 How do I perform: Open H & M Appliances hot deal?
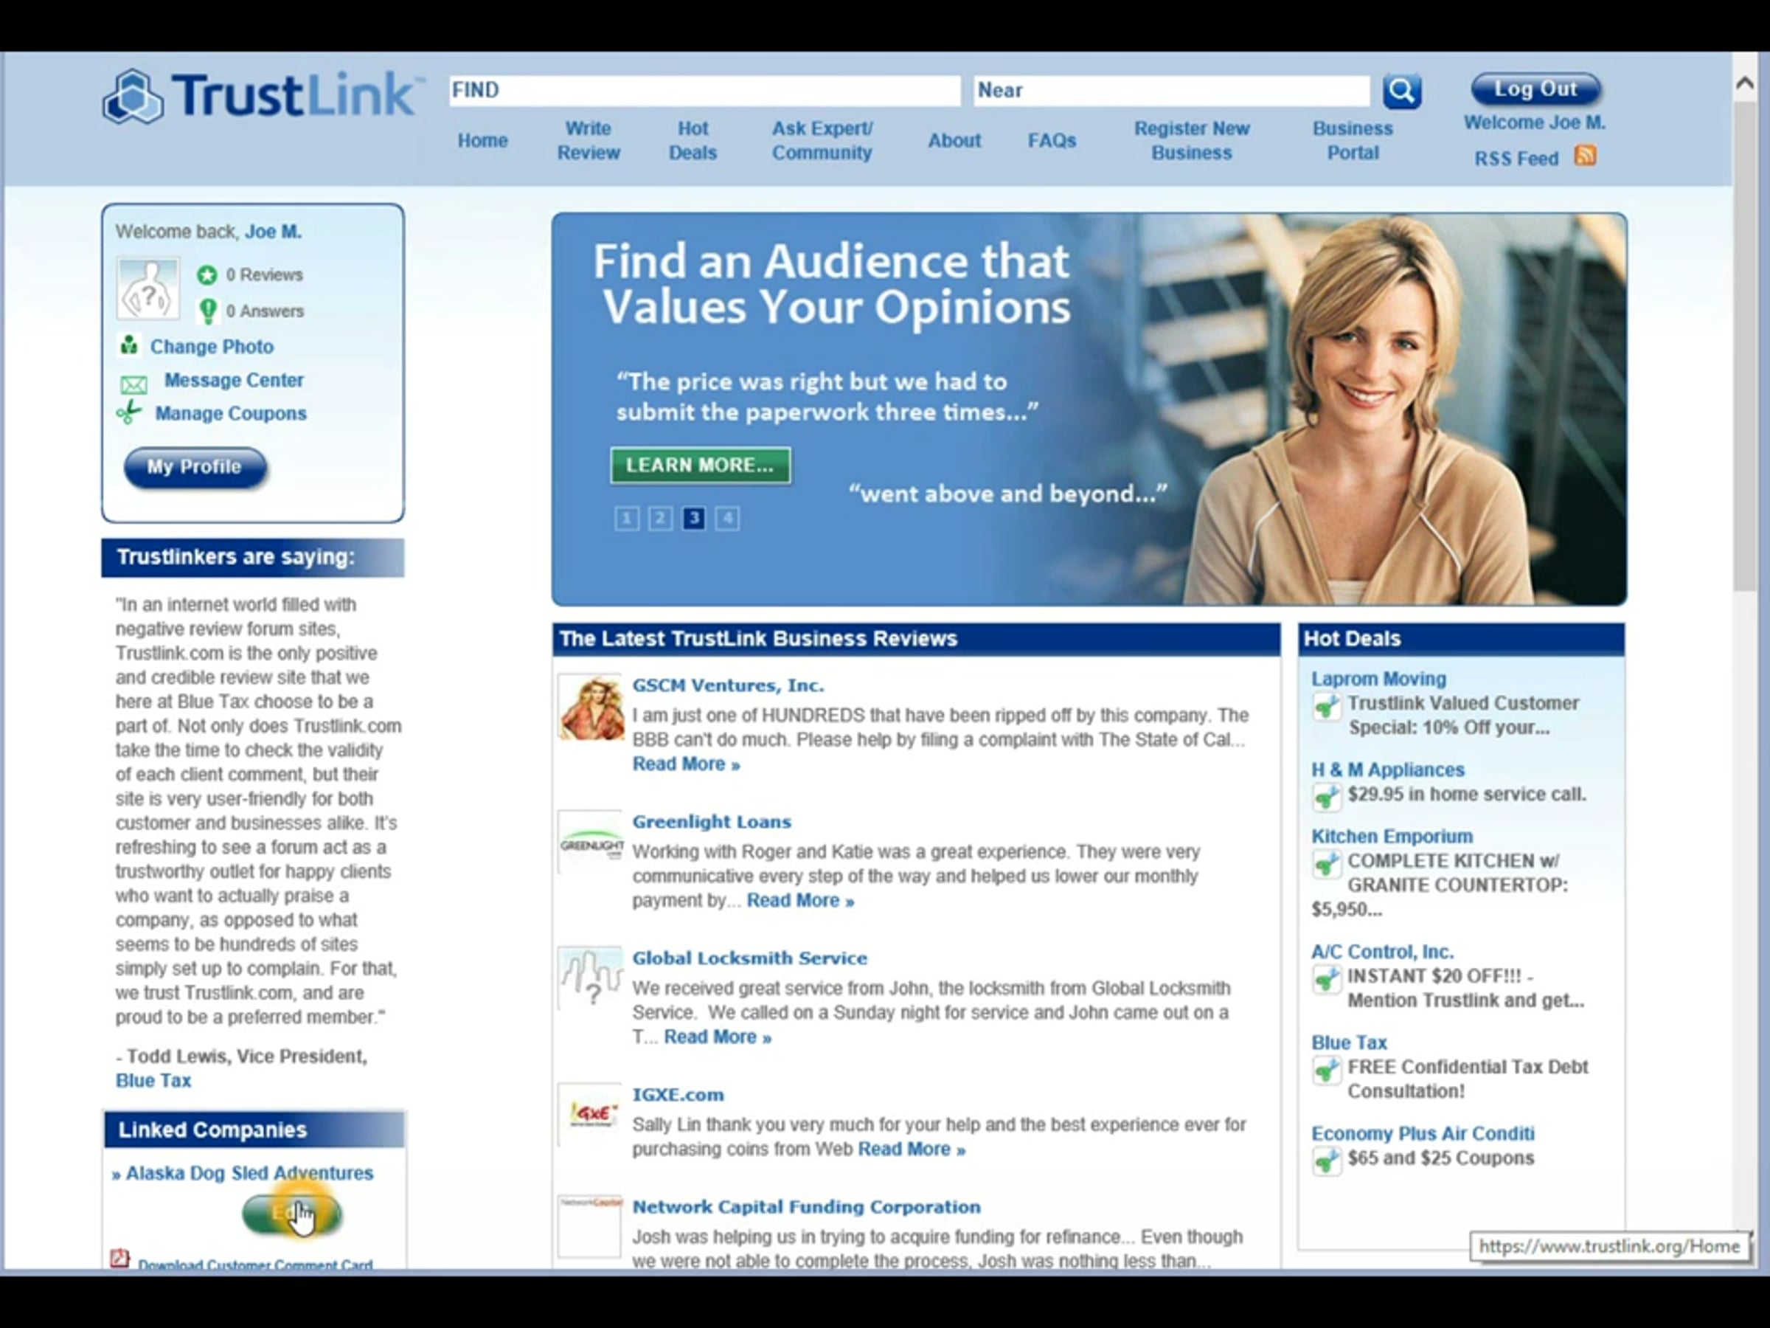(x=1387, y=770)
